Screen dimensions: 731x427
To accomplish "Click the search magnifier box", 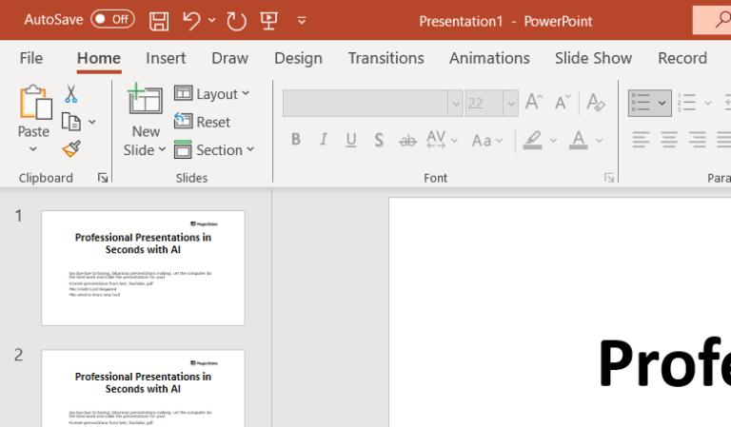I will (x=712, y=20).
